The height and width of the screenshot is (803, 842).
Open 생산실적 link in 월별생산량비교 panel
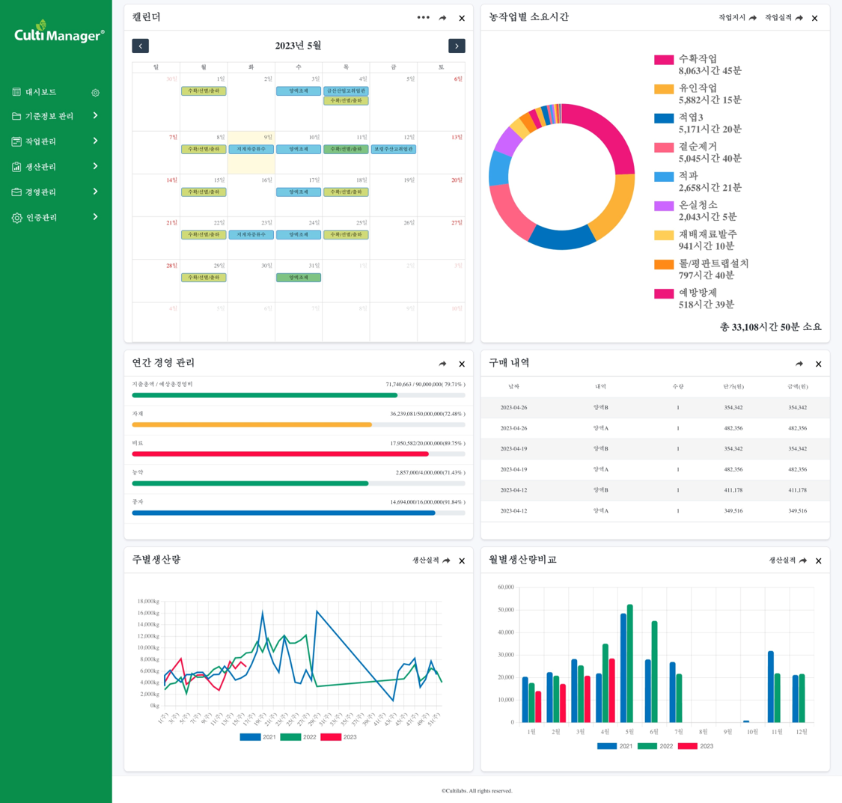pyautogui.click(x=787, y=561)
